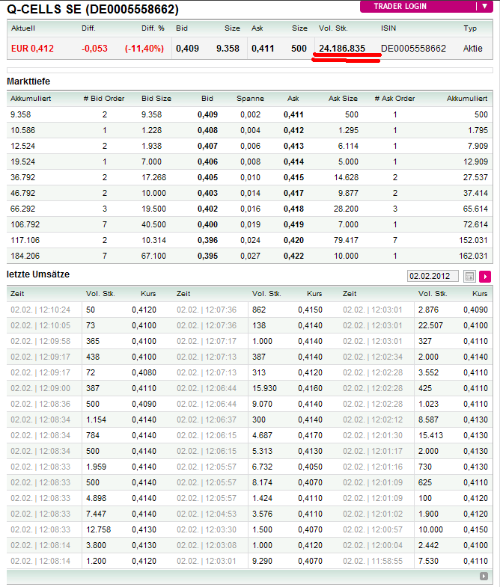Viewport: 500px width, 587px height.
Task: Click the trade volume 10.000 at 12:00:57
Action: click(430, 529)
